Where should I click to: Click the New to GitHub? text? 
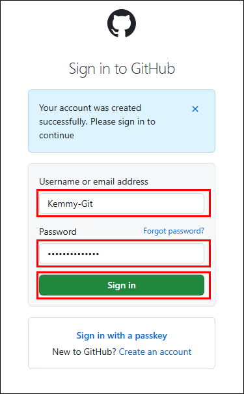point(84,352)
